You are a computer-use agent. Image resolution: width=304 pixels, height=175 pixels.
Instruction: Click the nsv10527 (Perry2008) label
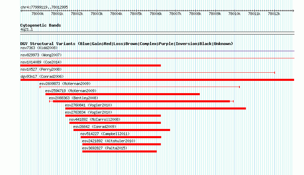(41, 69)
